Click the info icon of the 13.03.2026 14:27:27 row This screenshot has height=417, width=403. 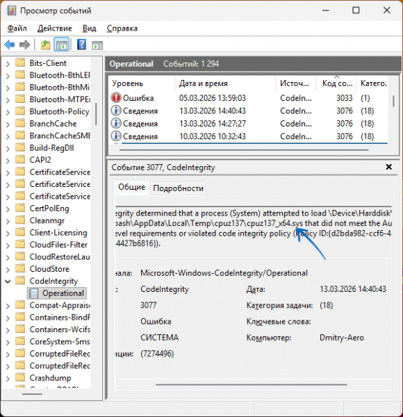click(x=116, y=124)
